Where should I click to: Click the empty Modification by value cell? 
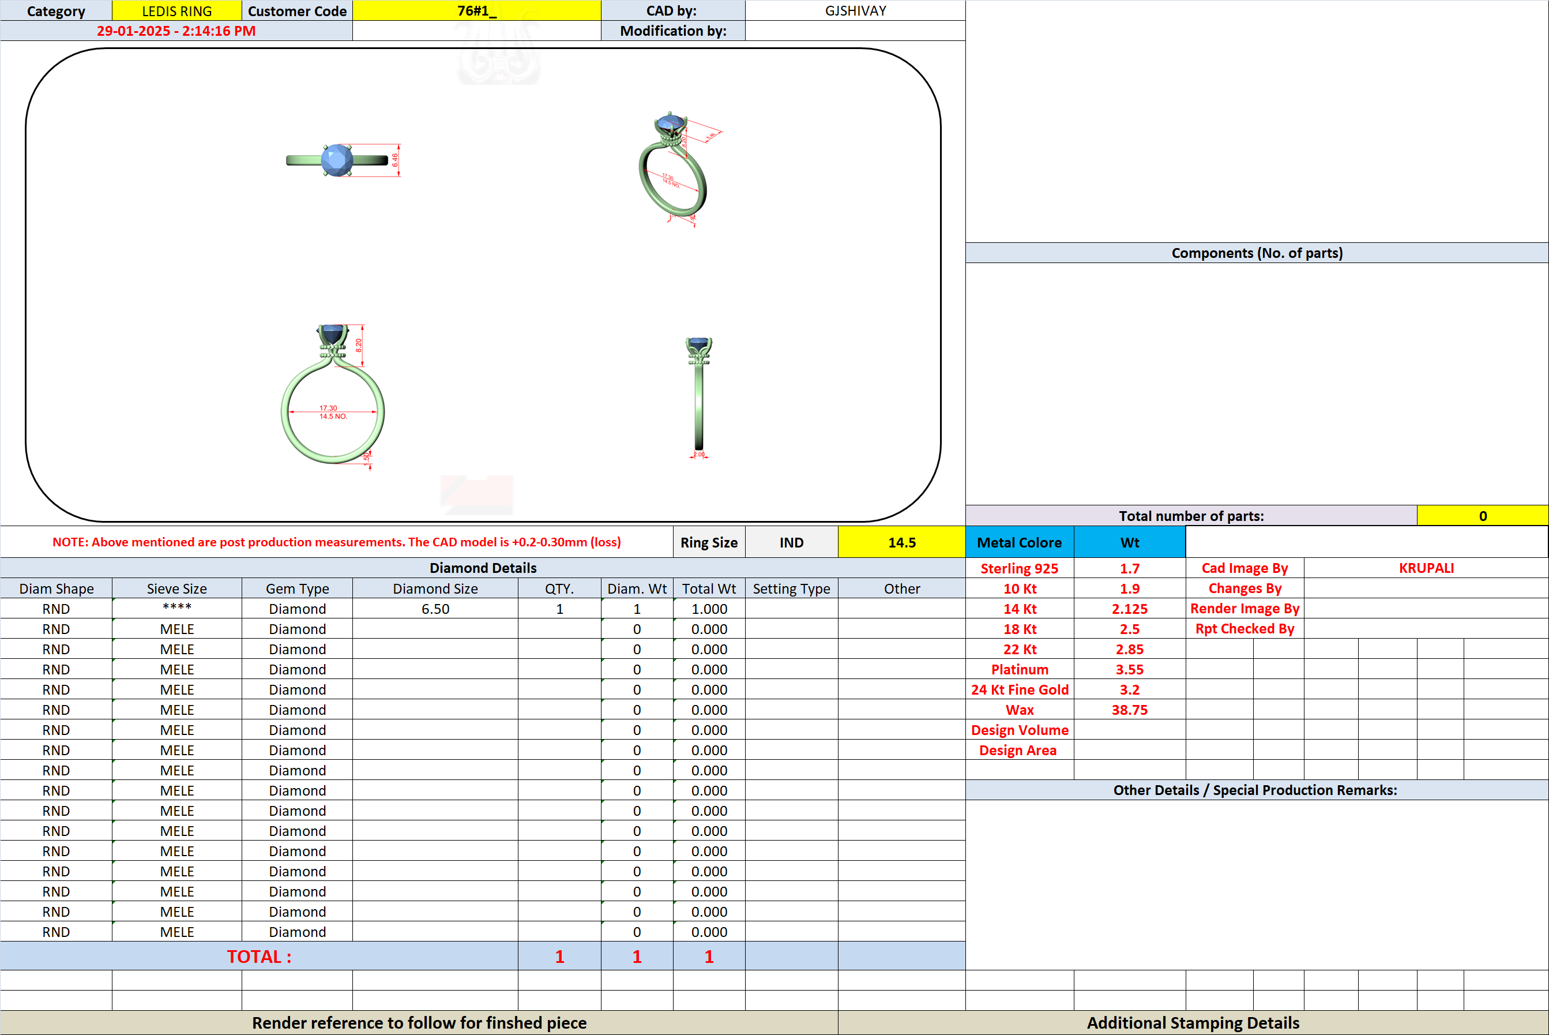tap(855, 31)
